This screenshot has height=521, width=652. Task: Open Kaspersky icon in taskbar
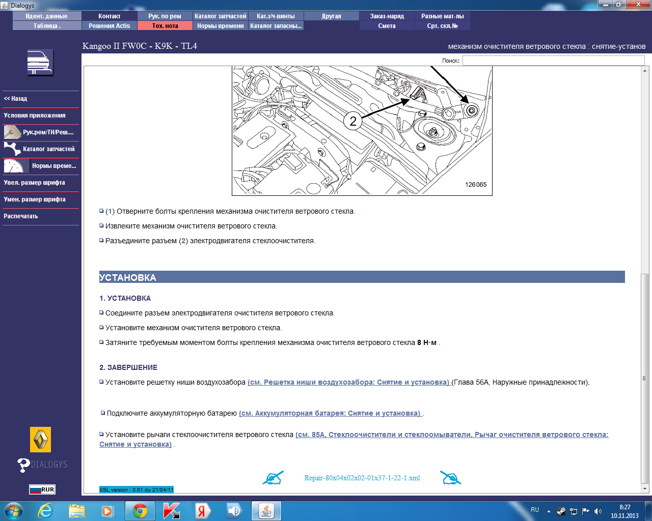[x=171, y=511]
